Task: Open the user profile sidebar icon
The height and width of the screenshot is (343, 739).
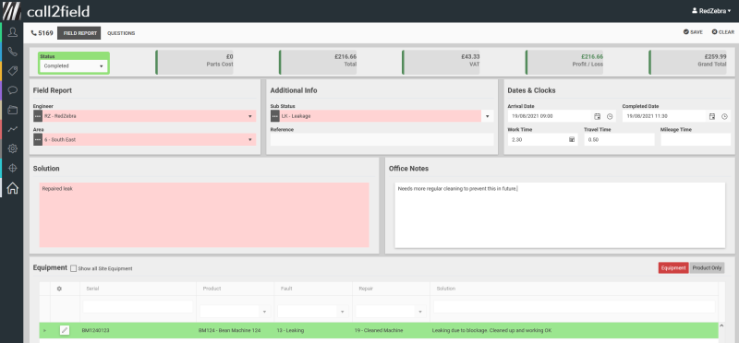Action: (x=12, y=32)
